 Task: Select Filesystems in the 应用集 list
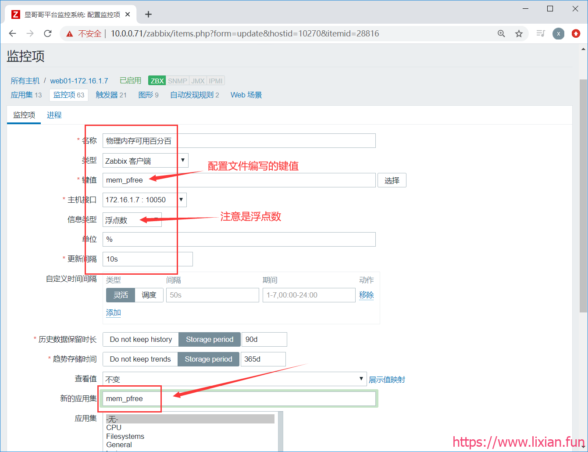[x=190, y=436]
